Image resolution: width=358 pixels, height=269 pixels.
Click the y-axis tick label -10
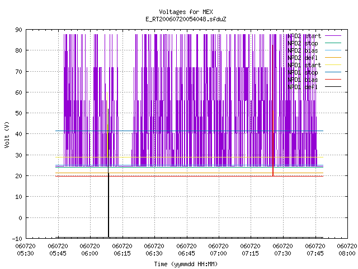coord(17,239)
